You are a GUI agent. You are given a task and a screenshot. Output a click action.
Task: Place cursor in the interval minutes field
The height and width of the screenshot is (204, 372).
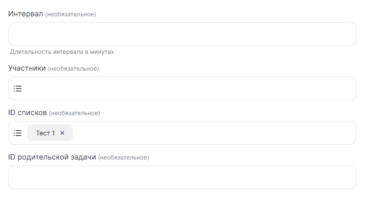182,34
